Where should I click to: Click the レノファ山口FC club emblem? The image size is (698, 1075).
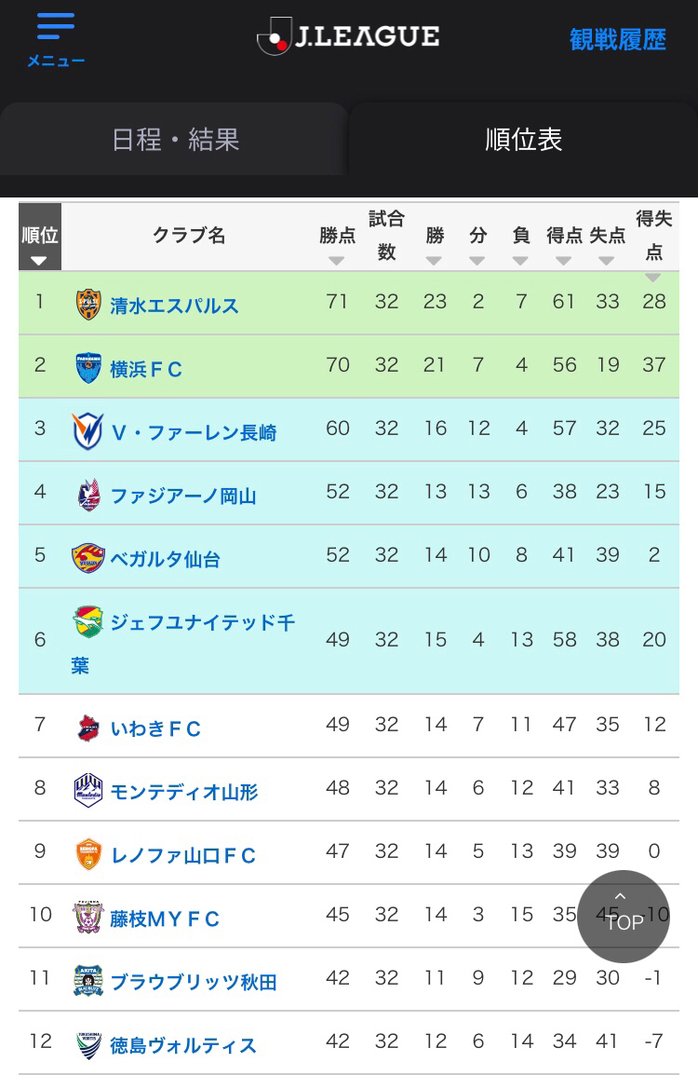click(88, 854)
